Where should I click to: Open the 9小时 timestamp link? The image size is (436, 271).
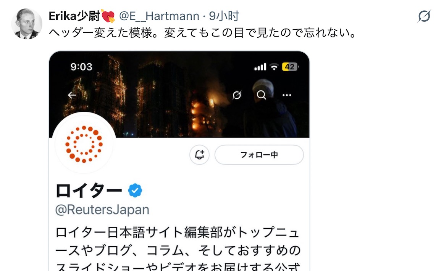point(224,16)
